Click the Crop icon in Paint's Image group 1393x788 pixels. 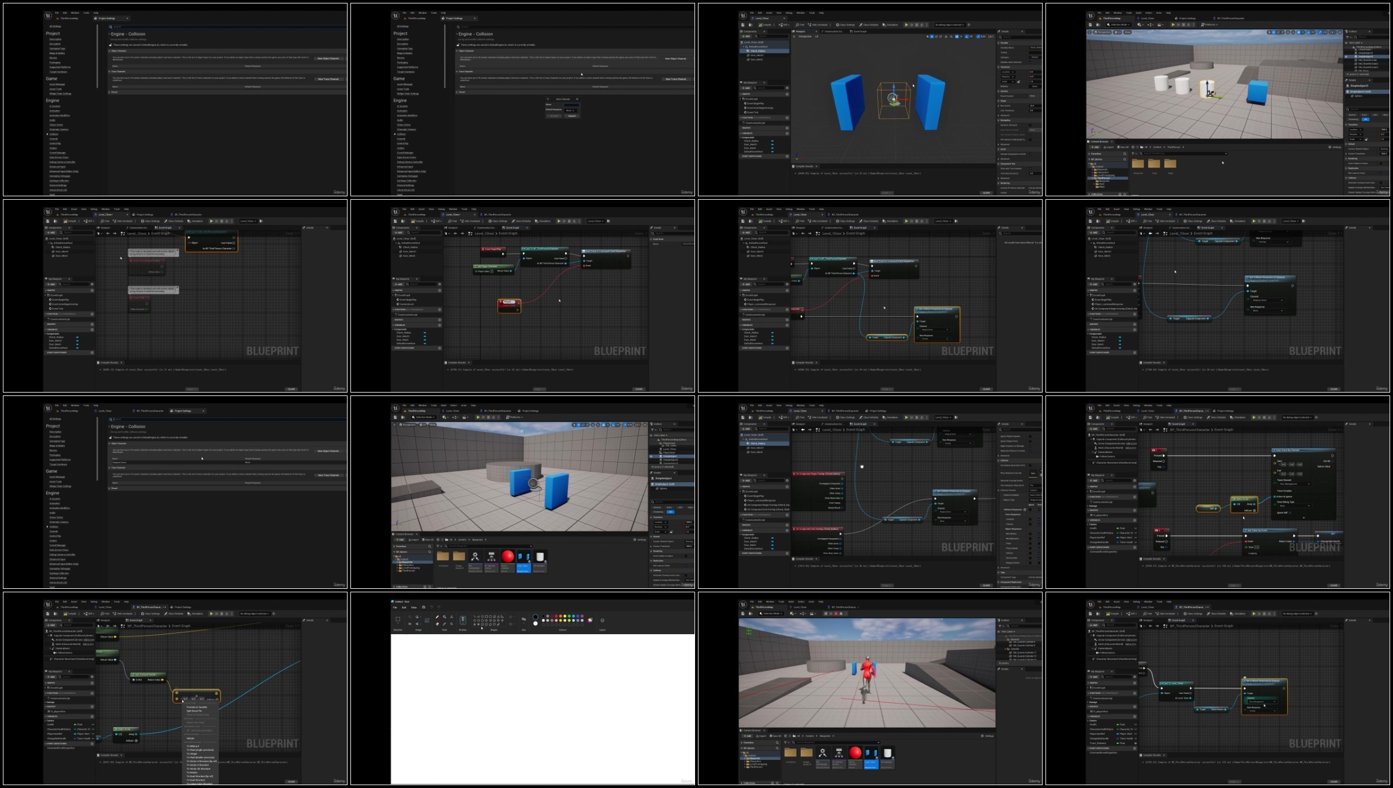tap(410, 617)
